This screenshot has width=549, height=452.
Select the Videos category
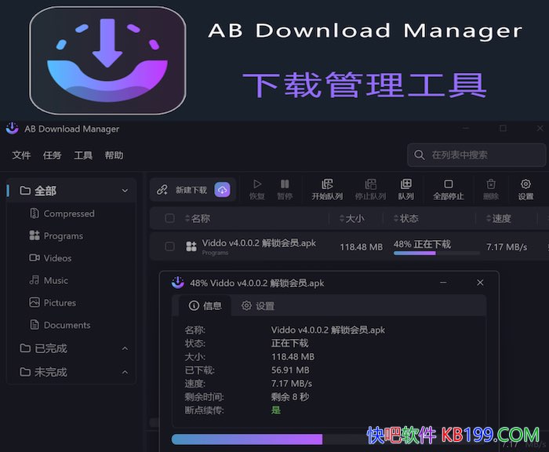51,258
